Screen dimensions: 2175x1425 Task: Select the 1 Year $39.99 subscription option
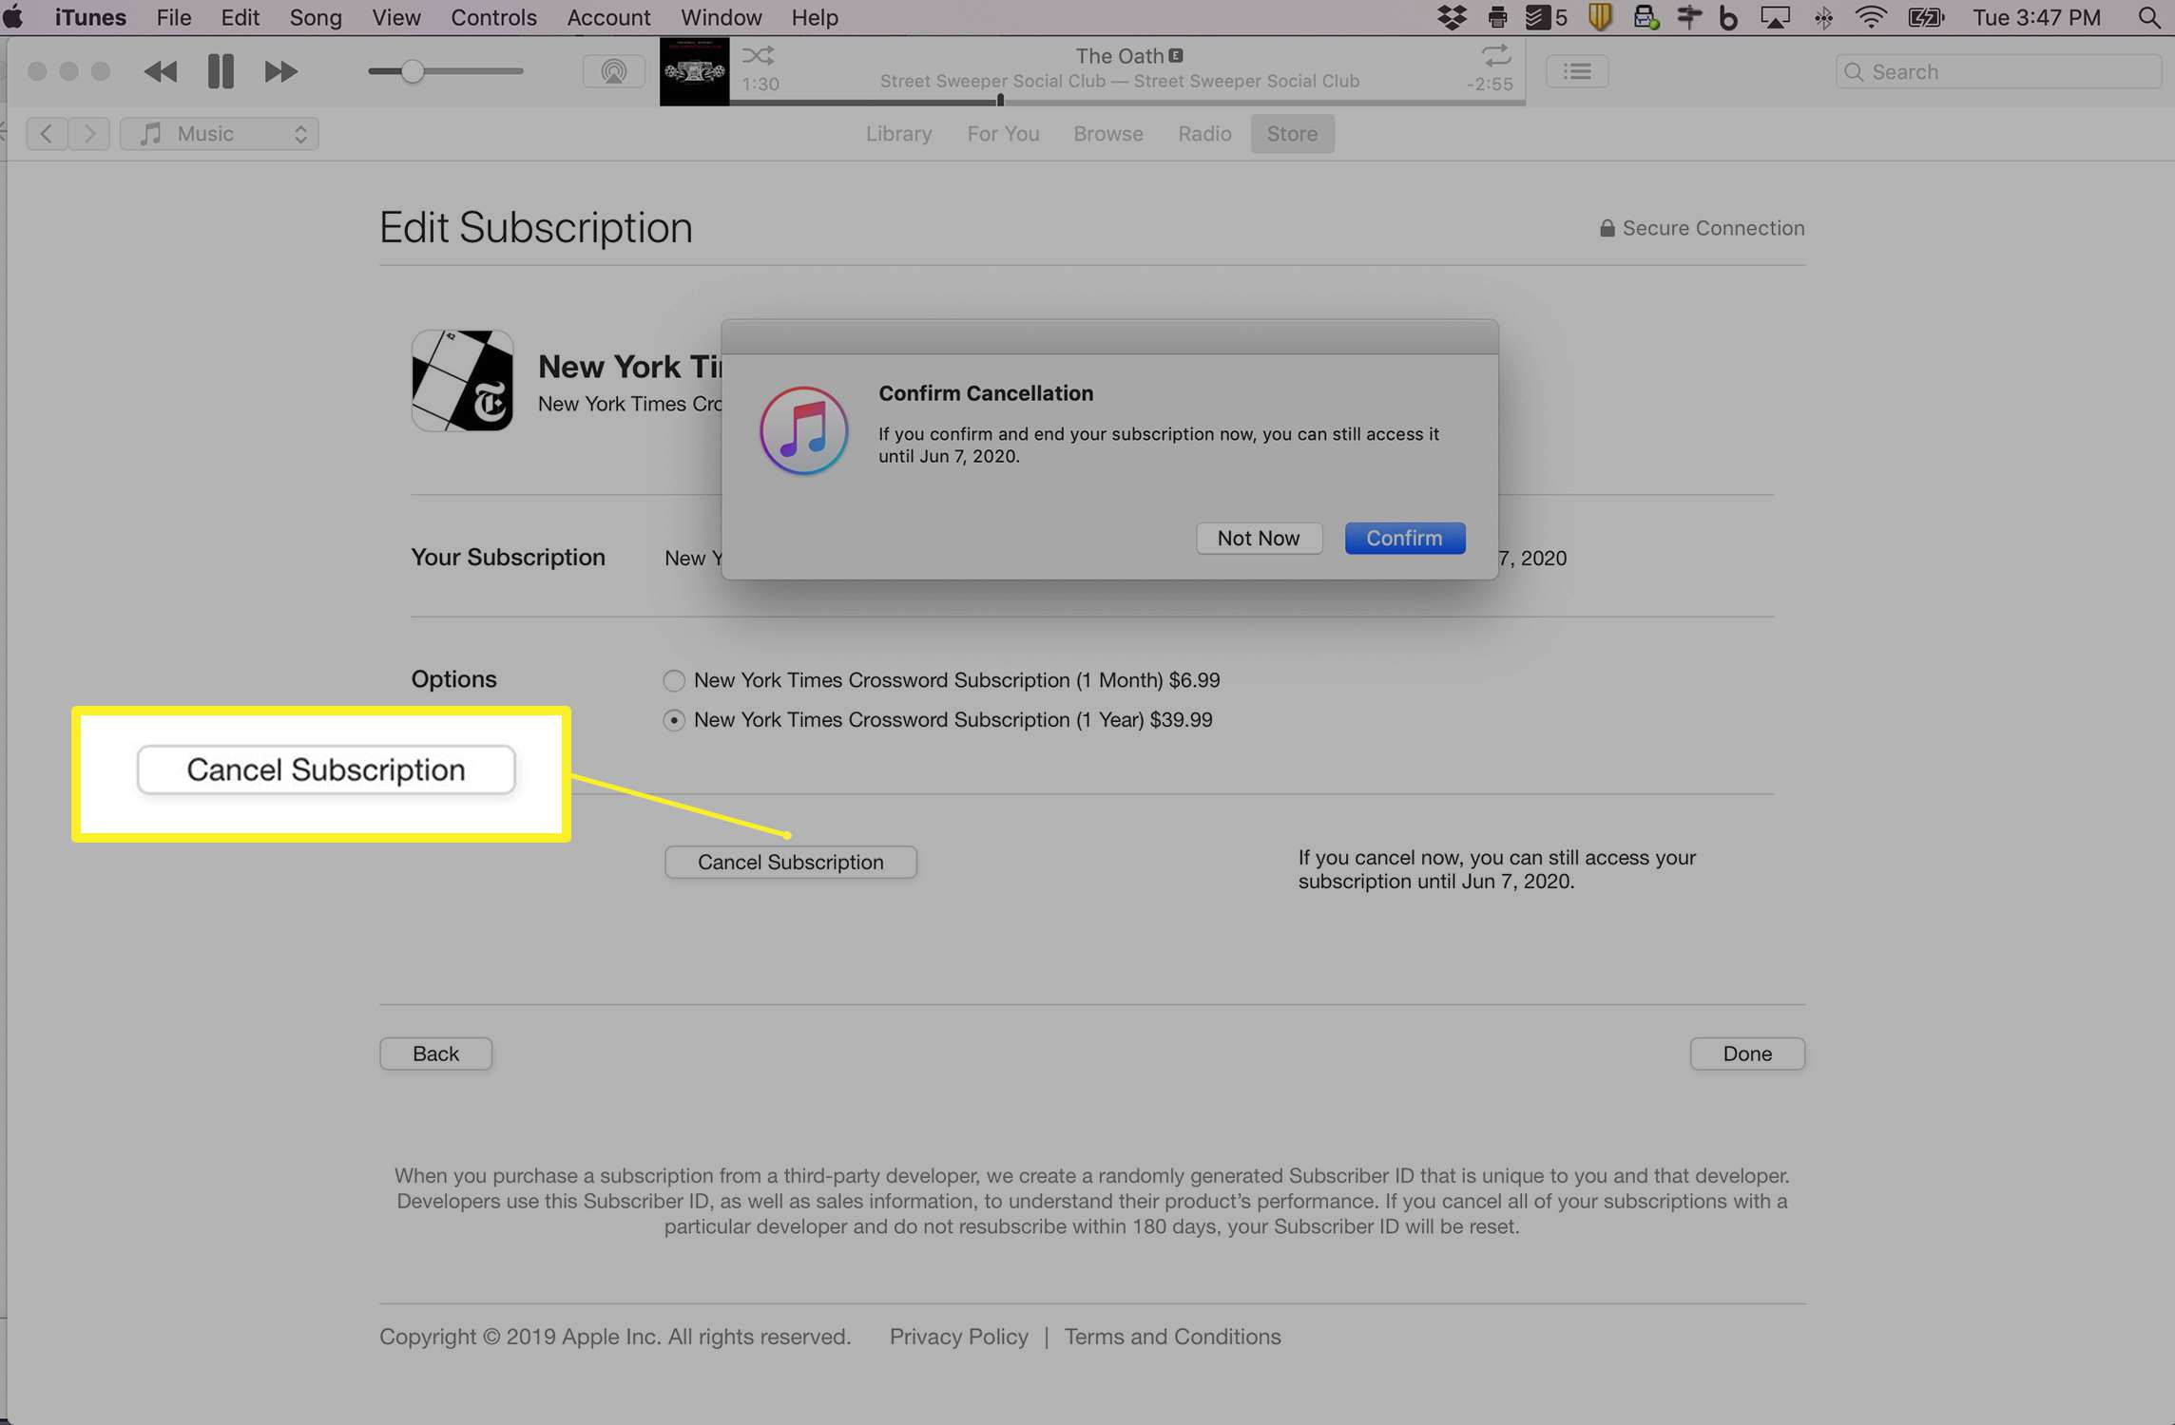pos(673,720)
